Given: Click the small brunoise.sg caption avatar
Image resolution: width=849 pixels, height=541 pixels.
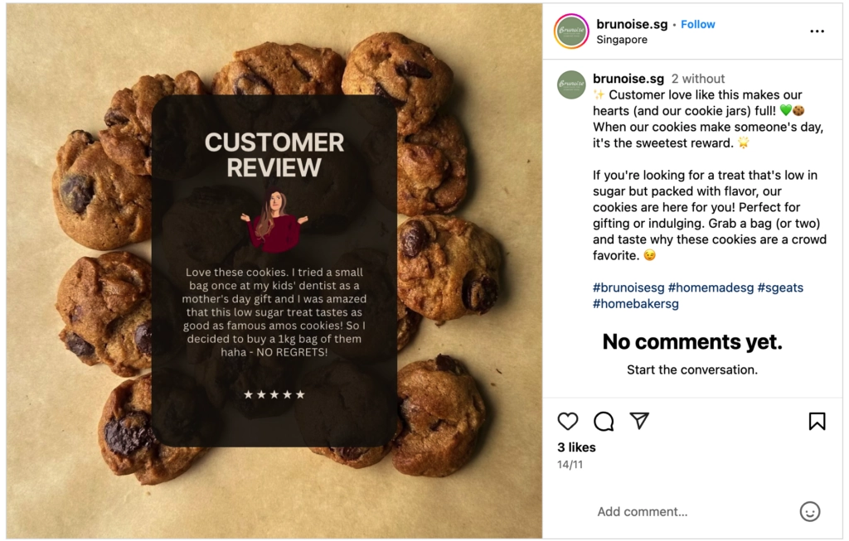Looking at the screenshot, I should (x=571, y=85).
